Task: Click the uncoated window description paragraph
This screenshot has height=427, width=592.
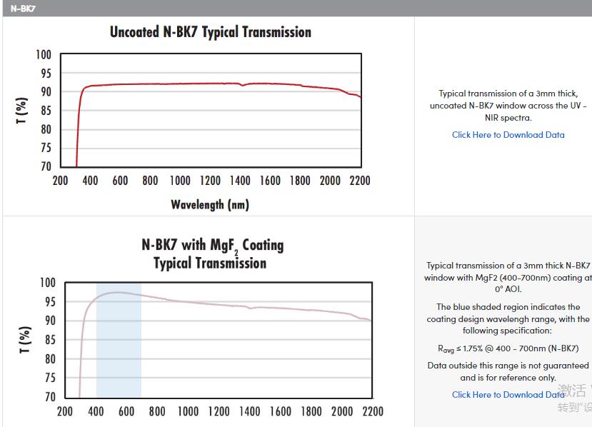Action: [508, 106]
